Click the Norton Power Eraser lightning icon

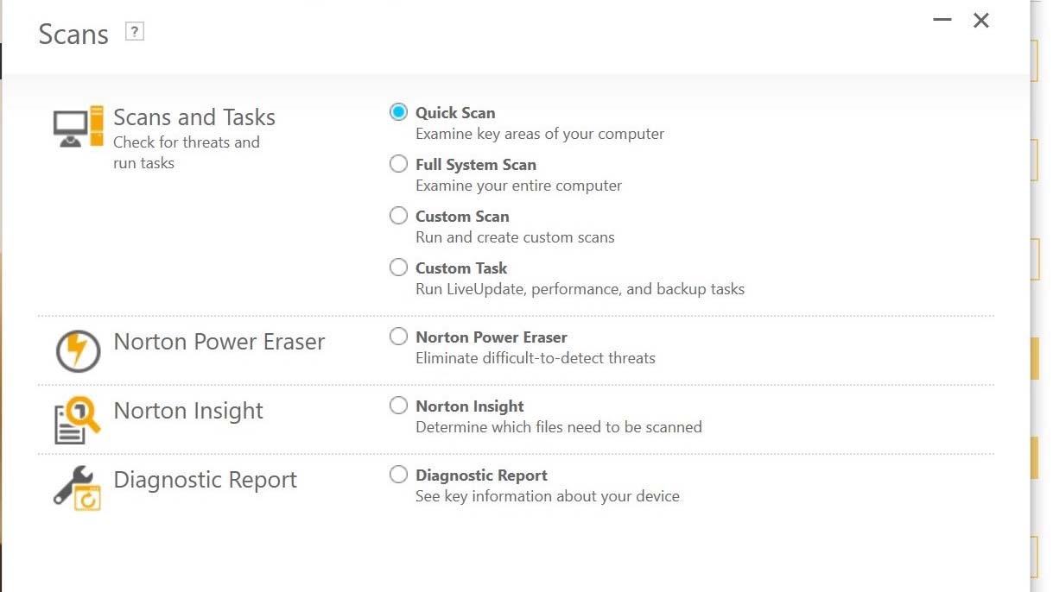78,351
